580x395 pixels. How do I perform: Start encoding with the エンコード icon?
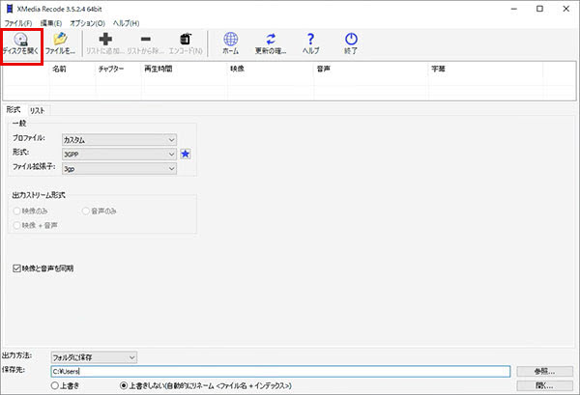[186, 43]
